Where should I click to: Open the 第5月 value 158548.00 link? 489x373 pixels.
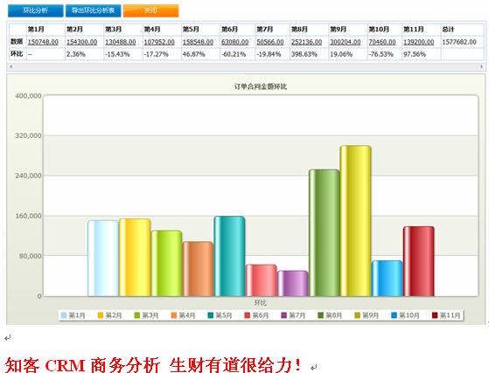198,42
